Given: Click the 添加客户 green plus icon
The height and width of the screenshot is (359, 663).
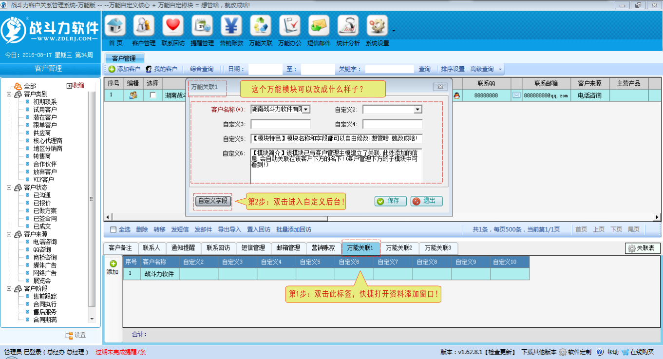Looking at the screenshot, I should point(112,69).
